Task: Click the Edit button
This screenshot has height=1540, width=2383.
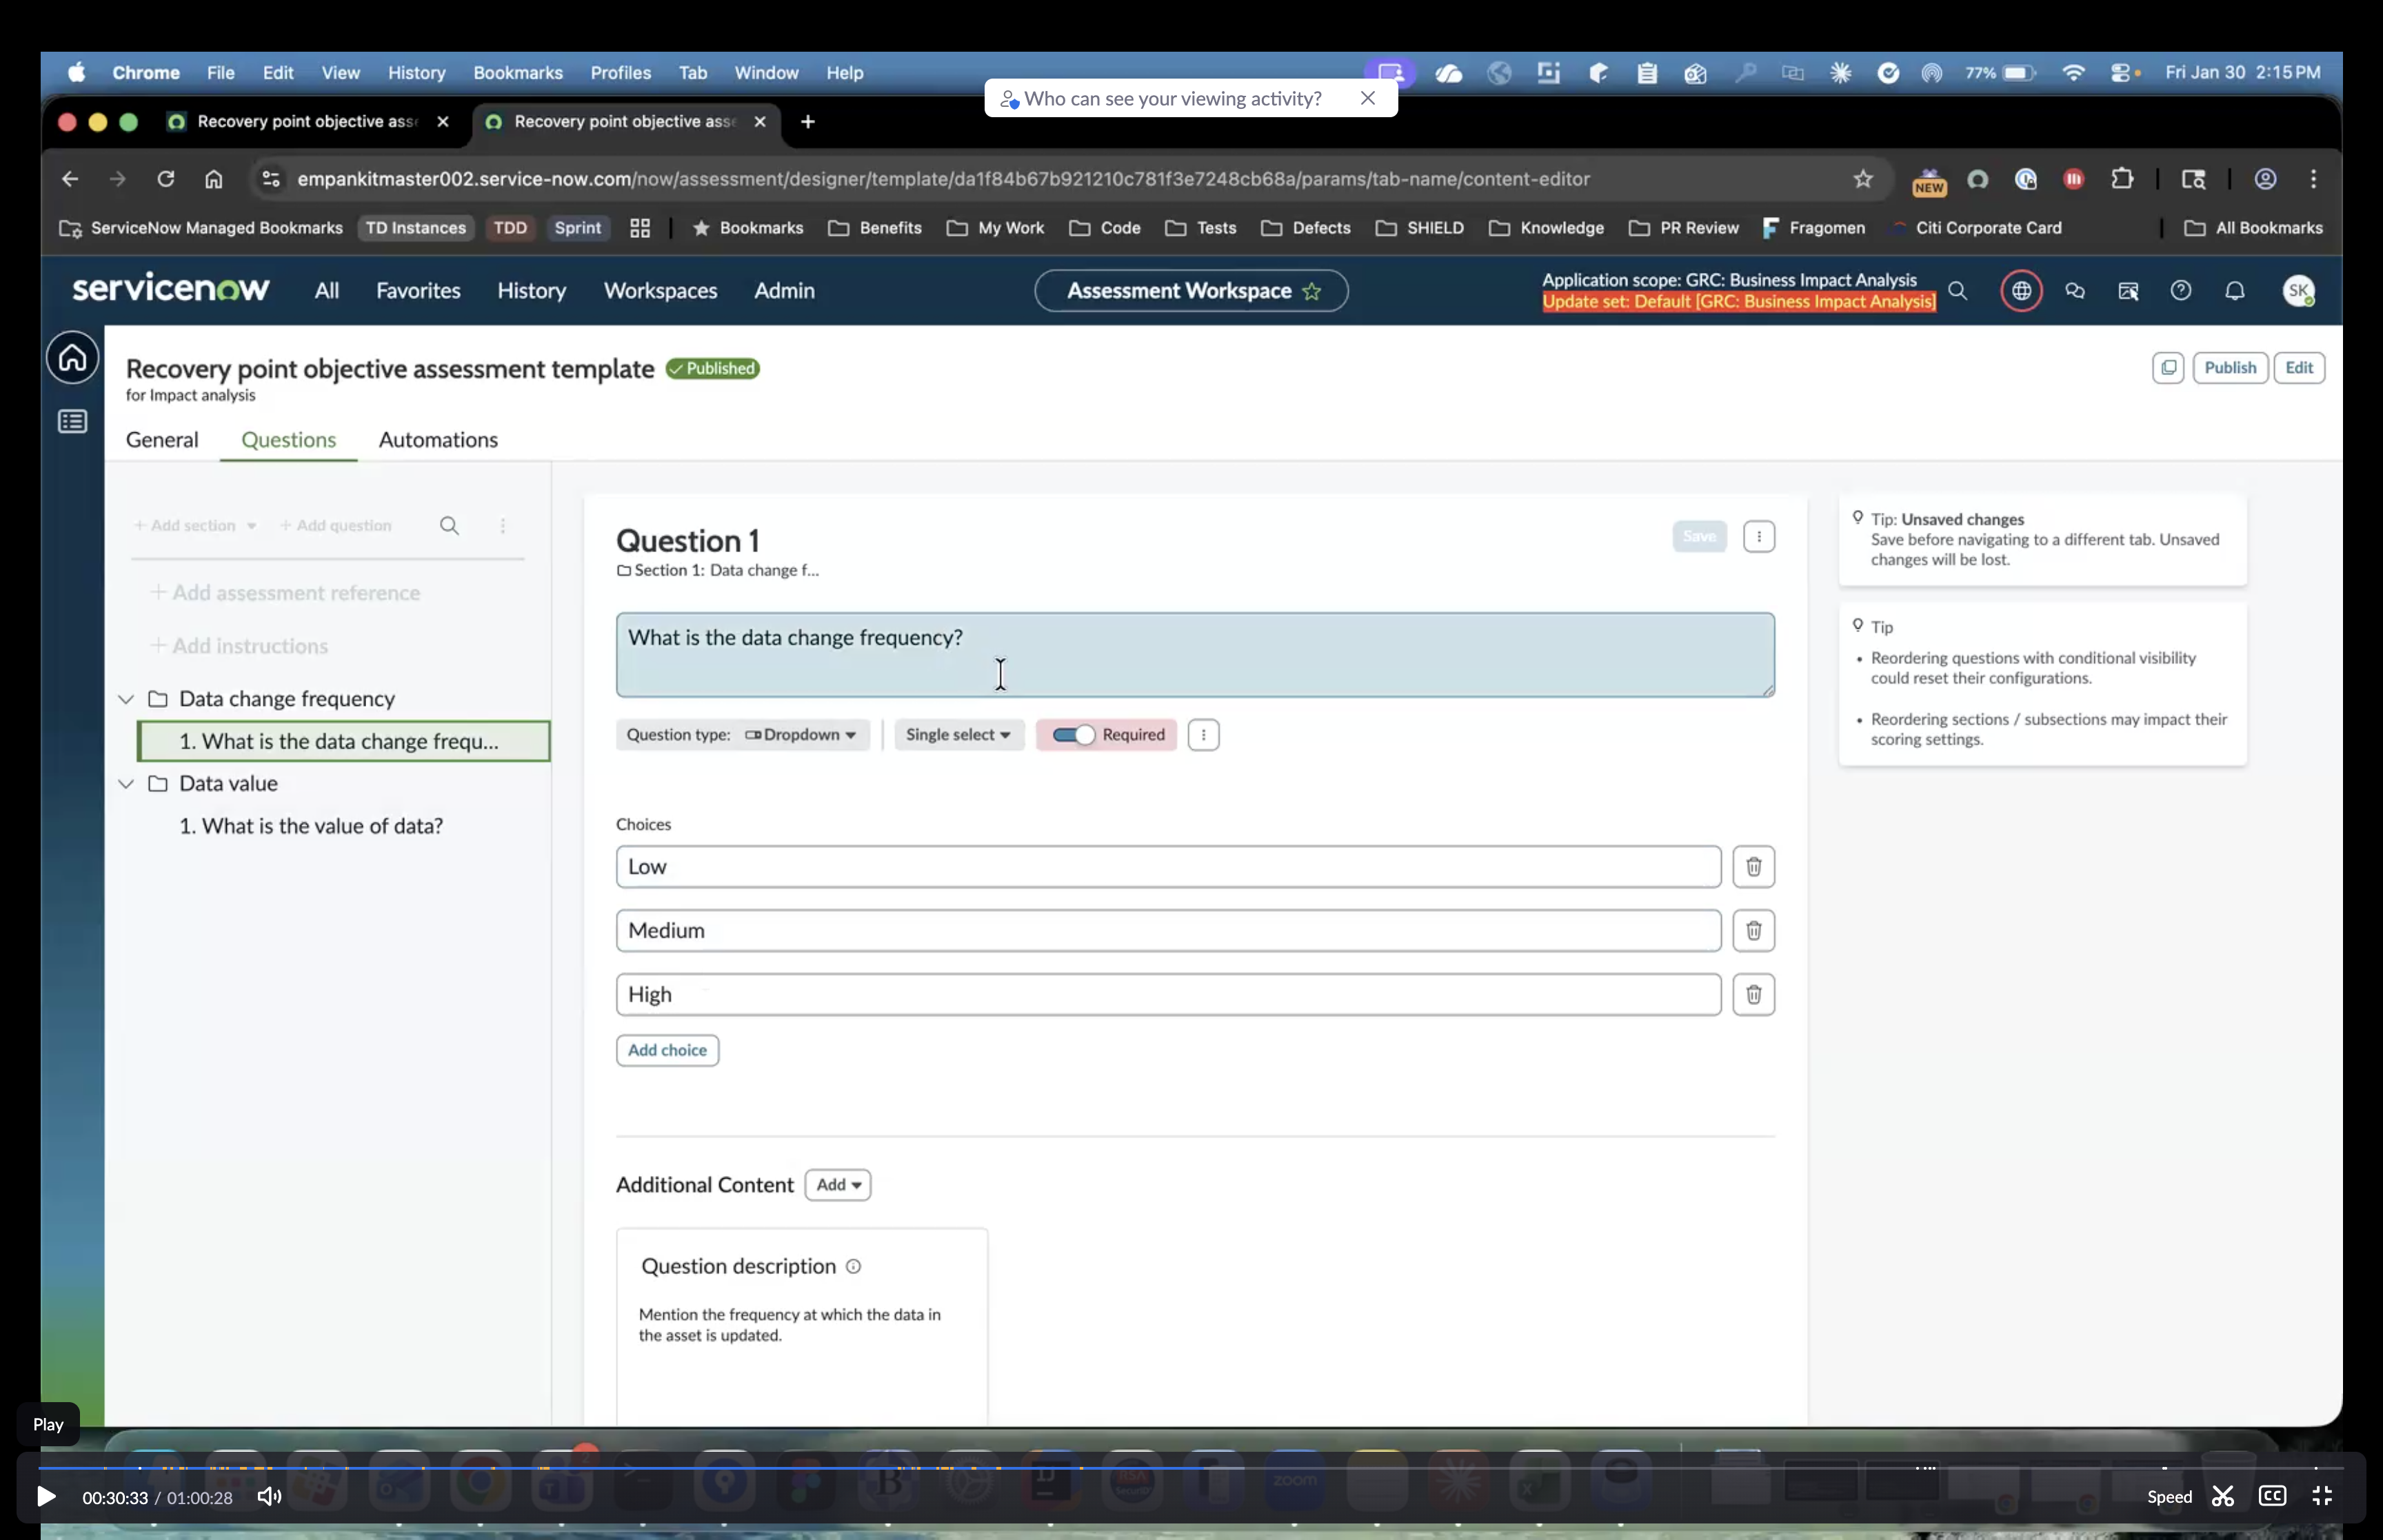Action: coord(2299,367)
